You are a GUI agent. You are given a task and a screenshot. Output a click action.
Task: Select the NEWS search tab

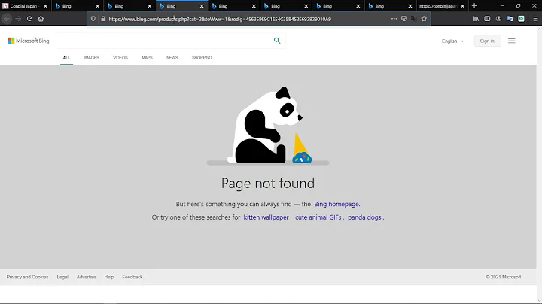(172, 58)
